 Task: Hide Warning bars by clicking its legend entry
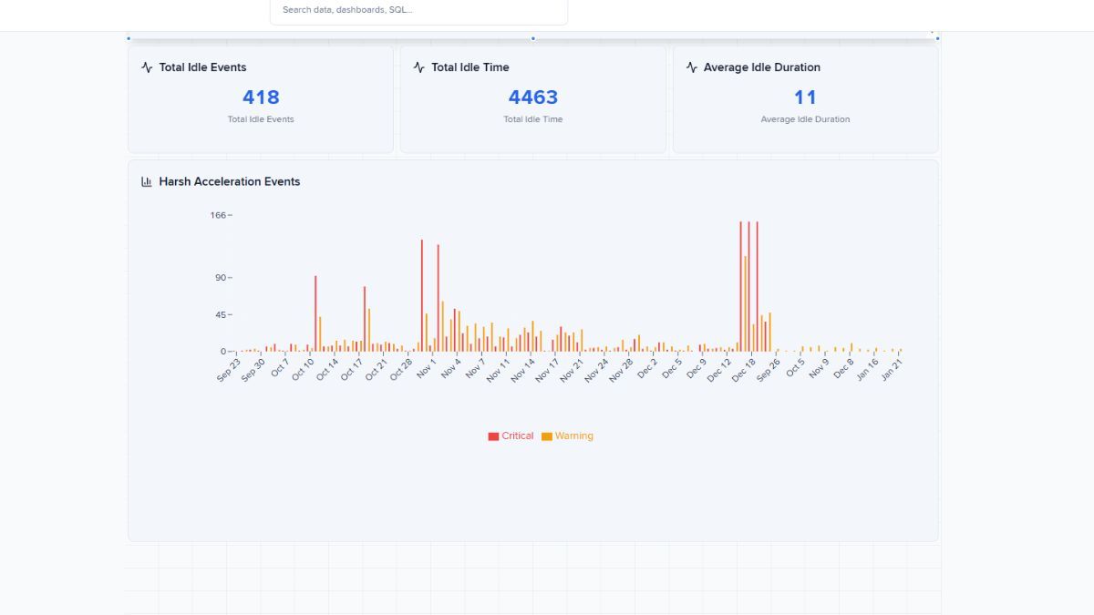tap(569, 436)
